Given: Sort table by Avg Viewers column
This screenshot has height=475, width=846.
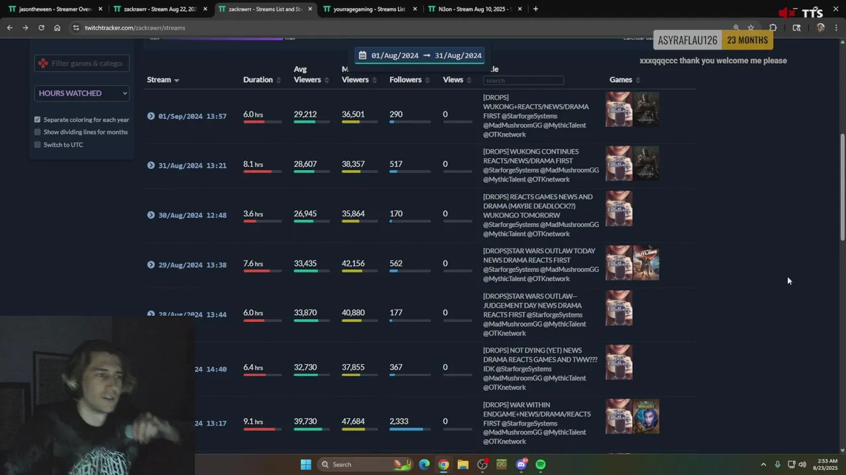Looking at the screenshot, I should pos(311,75).
